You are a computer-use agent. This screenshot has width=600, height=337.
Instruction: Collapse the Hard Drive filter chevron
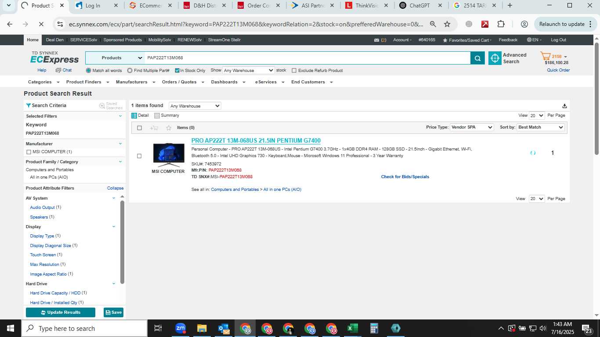tap(114, 283)
